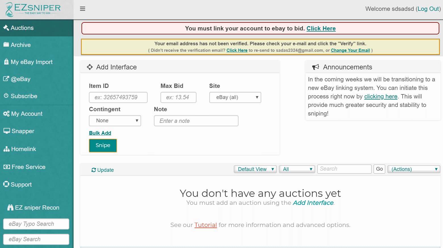The image size is (443, 248).
Task: Open the All filter dropdown
Action: [x=297, y=169]
